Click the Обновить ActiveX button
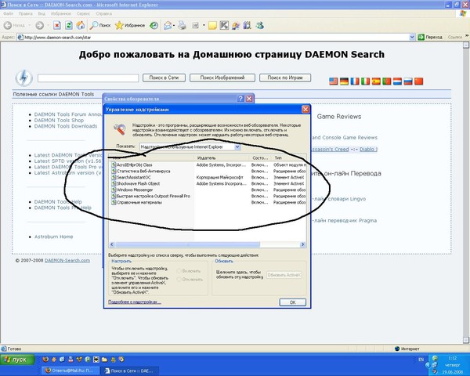The image size is (470, 376). [284, 275]
